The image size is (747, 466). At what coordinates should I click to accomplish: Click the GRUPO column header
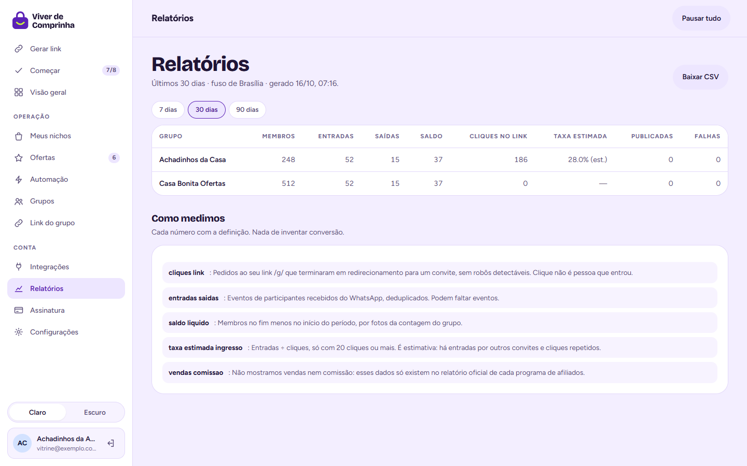click(171, 136)
